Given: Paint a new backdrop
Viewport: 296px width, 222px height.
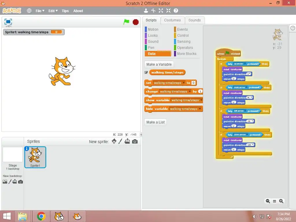Looking at the screenshot, I should (10, 182).
